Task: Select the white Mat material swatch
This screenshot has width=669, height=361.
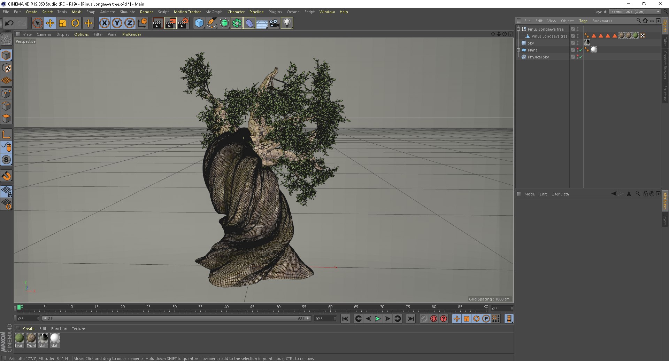Action: point(55,340)
